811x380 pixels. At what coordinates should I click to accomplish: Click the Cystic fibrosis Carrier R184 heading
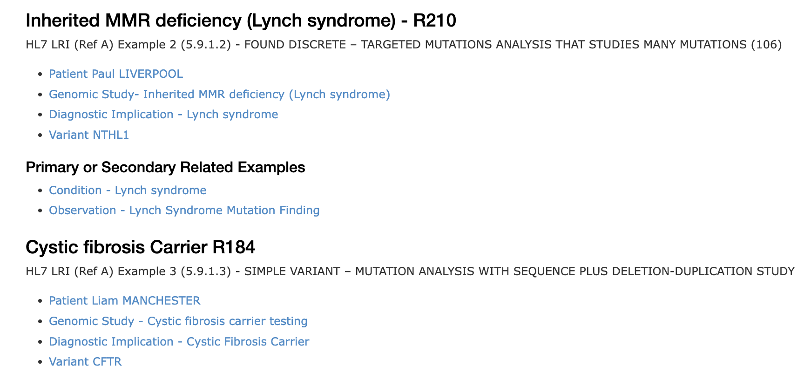(140, 247)
